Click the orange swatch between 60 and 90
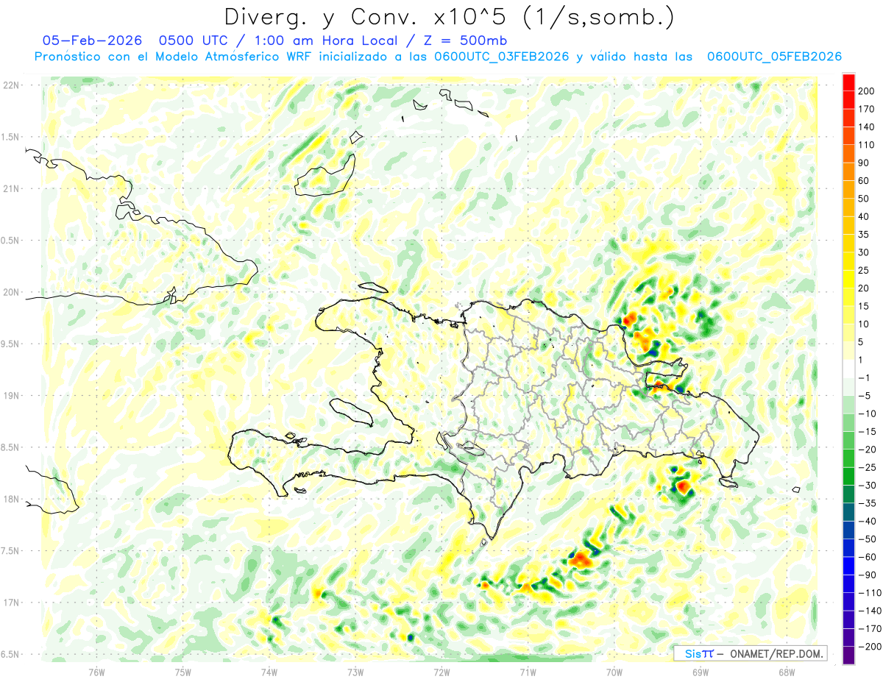The height and width of the screenshot is (682, 883). tap(848, 172)
